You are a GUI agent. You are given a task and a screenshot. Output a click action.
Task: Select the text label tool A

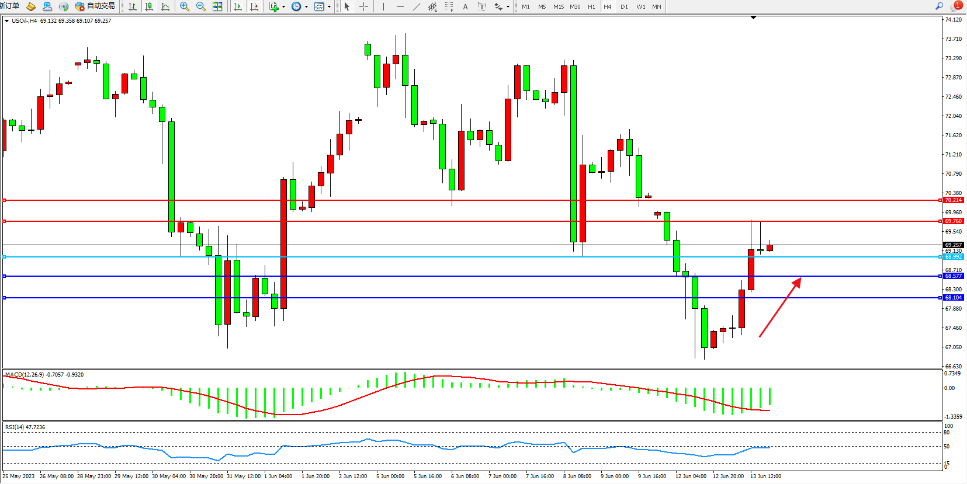tap(465, 6)
